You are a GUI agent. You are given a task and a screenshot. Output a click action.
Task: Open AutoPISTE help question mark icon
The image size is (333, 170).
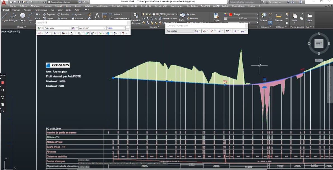pyautogui.click(x=123, y=33)
